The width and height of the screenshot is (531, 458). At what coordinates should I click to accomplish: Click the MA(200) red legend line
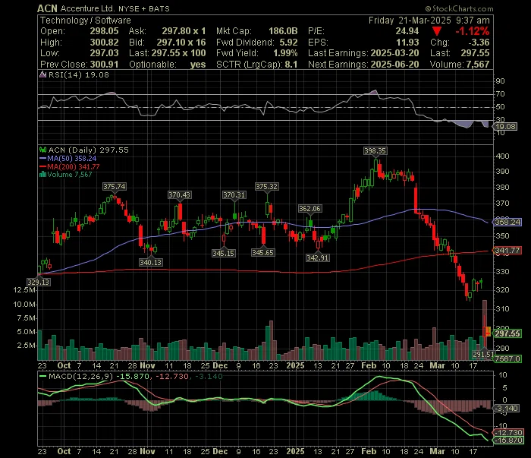(42, 166)
